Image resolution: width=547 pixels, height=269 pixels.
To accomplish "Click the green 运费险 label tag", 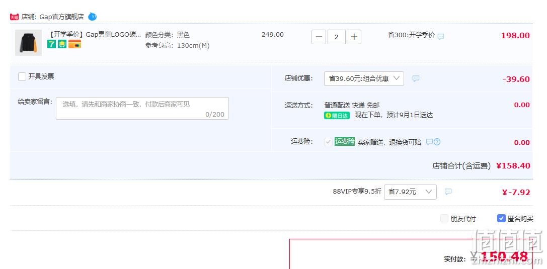I will coord(345,141).
